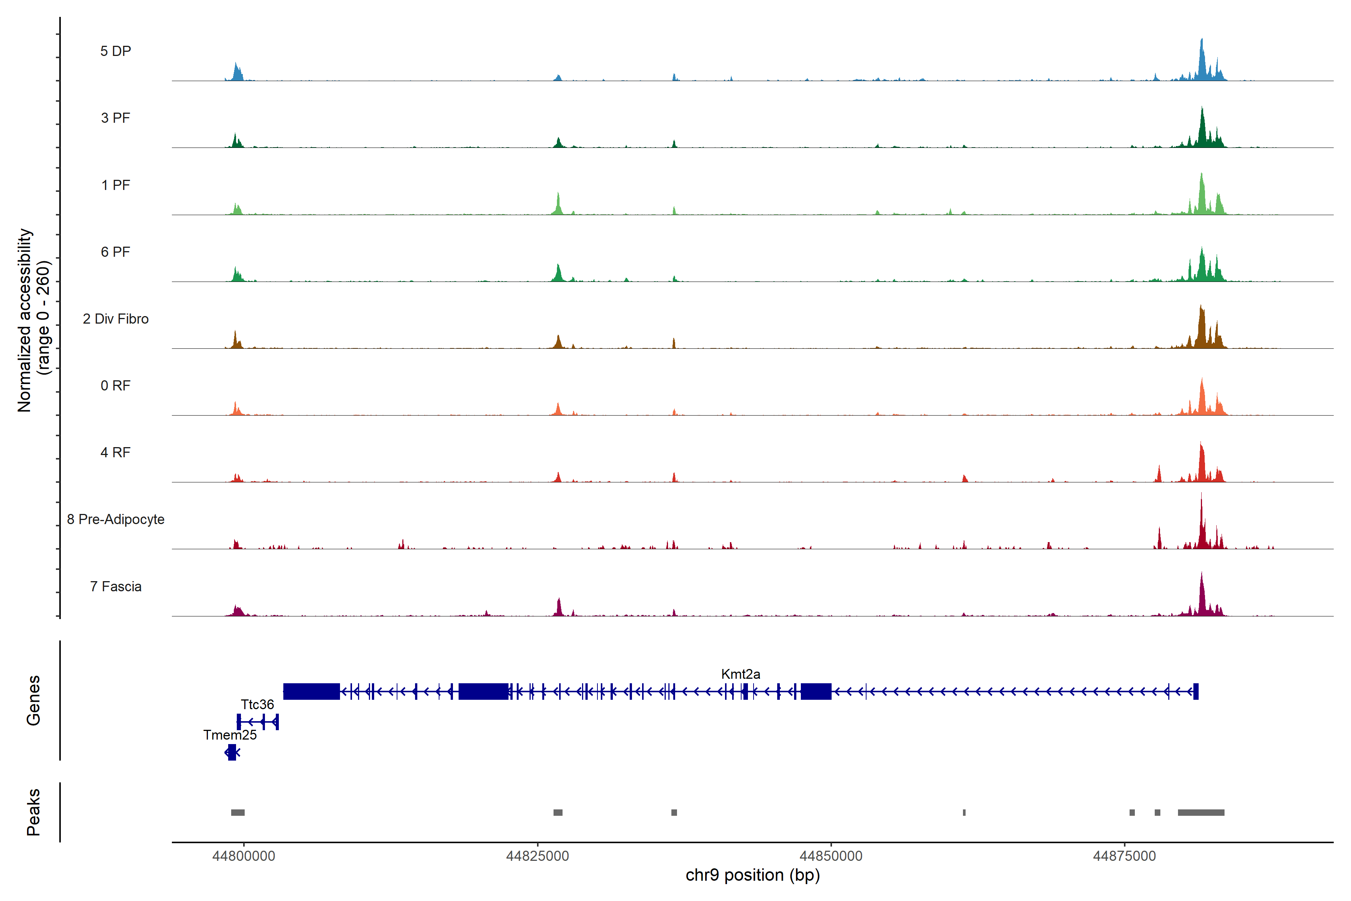Screen dimensions: 1351x901
Task: Click the 44850000 axis tick label
Action: (x=830, y=856)
